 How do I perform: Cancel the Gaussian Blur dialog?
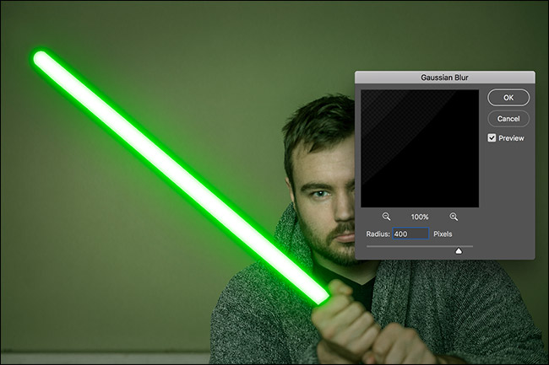coord(508,119)
